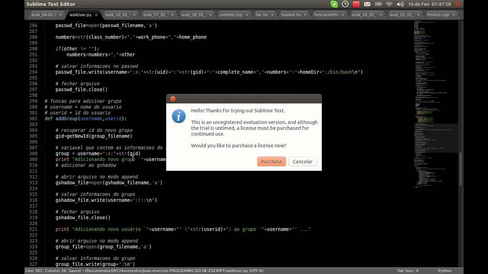Close the Sublime Text license dialog with its red X
This screenshot has height=274, width=488.
[x=173, y=99]
